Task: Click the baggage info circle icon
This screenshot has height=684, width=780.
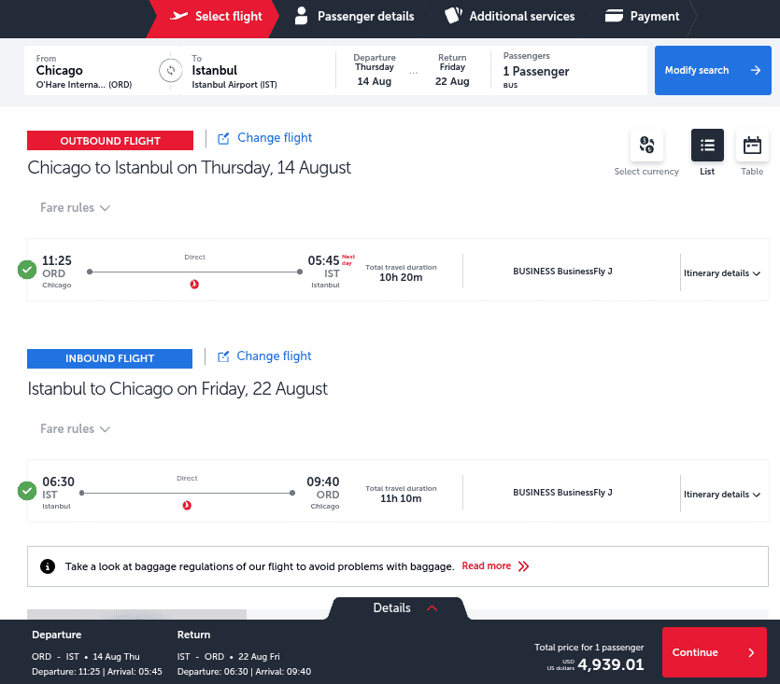Action: tap(48, 566)
